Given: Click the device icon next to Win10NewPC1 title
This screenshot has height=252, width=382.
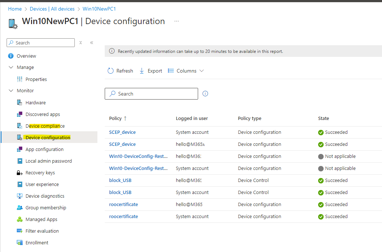Looking at the screenshot, I should pyautogui.click(x=13, y=24).
